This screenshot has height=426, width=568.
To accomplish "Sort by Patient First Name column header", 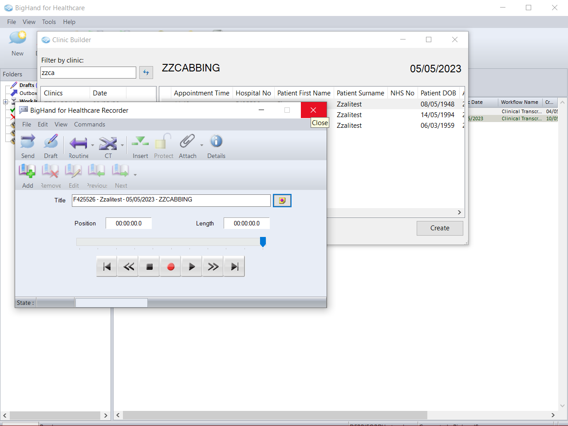I will point(304,93).
